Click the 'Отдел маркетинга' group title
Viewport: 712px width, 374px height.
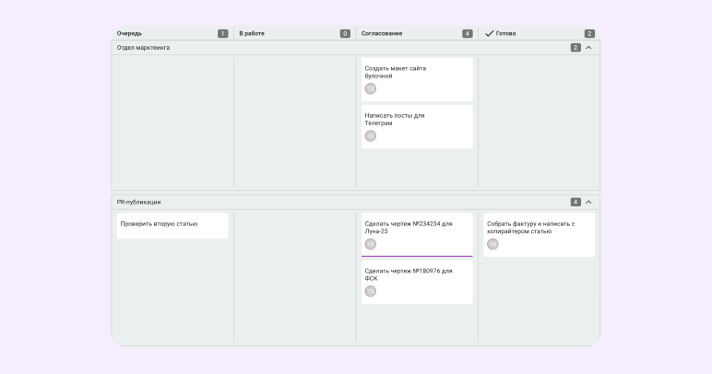143,48
